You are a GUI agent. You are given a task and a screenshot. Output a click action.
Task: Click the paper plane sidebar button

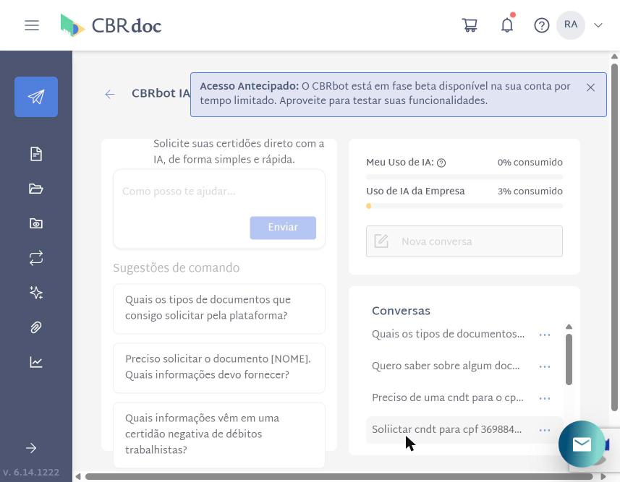pyautogui.click(x=36, y=97)
